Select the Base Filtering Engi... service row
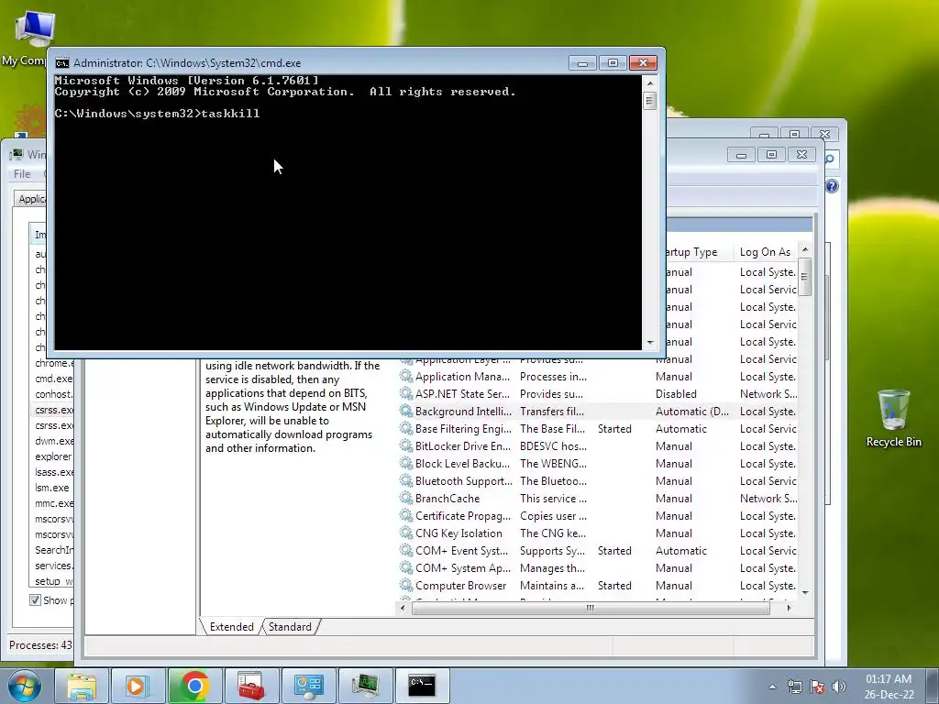Screen dimensions: 939x704 point(598,429)
